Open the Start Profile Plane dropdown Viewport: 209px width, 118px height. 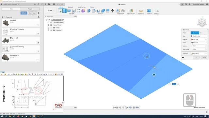tap(199, 36)
